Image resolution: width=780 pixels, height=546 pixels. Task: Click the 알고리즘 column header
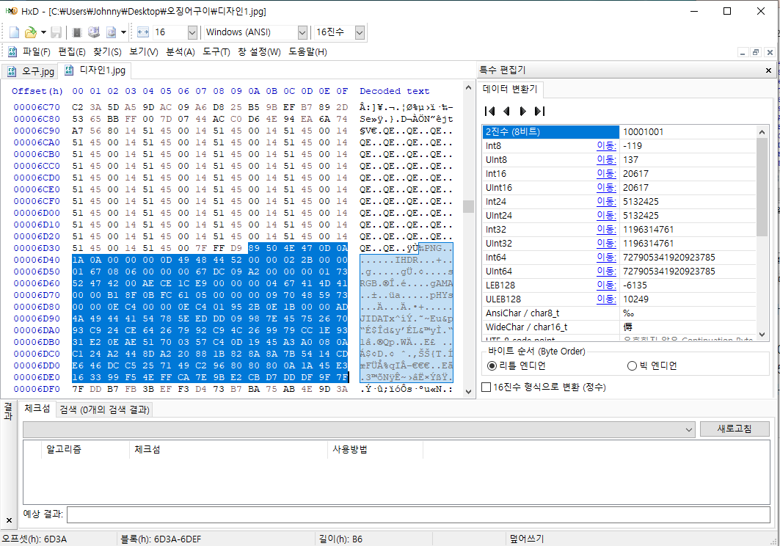[x=85, y=449]
